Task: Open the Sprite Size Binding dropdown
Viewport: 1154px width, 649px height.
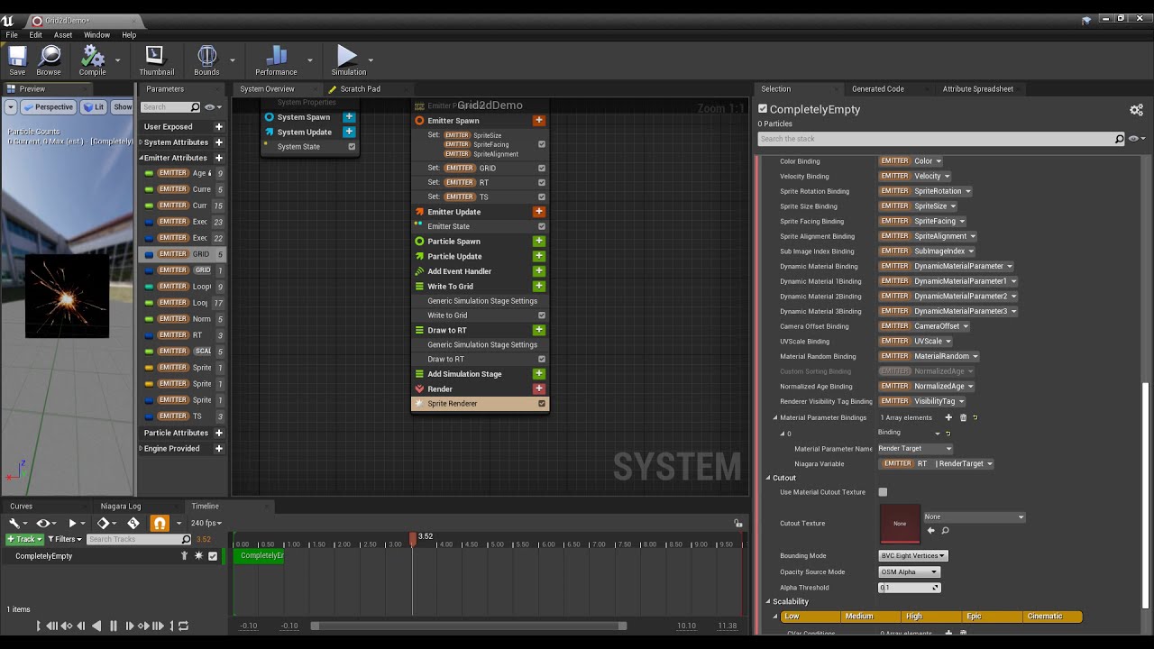Action: pos(918,206)
